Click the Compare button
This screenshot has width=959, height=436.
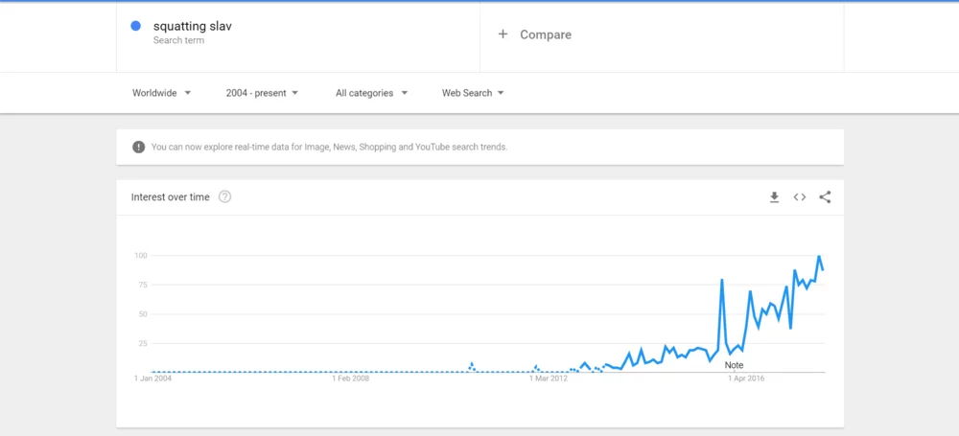pyautogui.click(x=545, y=34)
